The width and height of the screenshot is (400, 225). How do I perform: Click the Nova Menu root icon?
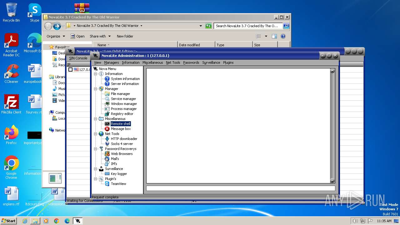[95, 69]
